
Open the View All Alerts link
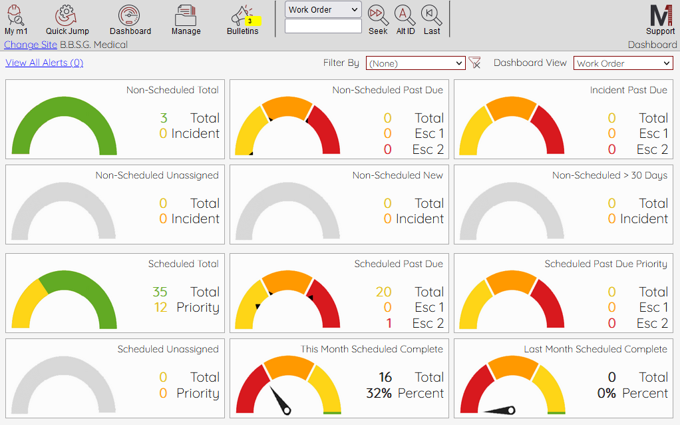click(x=44, y=63)
